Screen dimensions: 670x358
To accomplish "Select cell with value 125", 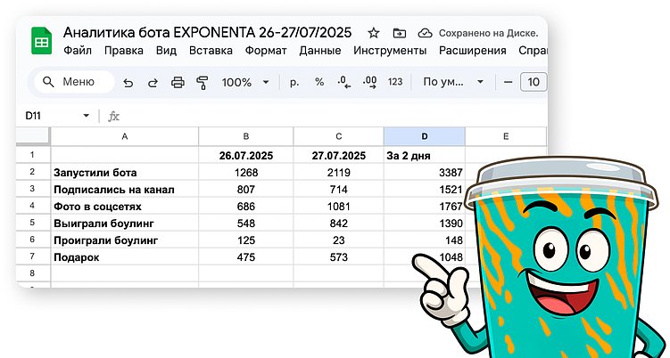I will (245, 240).
